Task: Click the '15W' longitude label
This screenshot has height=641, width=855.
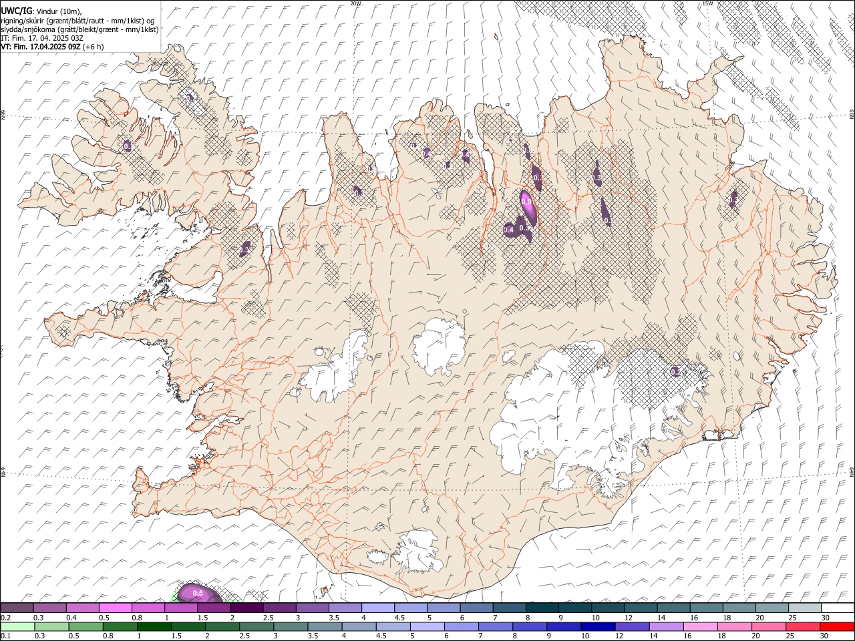Action: pyautogui.click(x=707, y=3)
